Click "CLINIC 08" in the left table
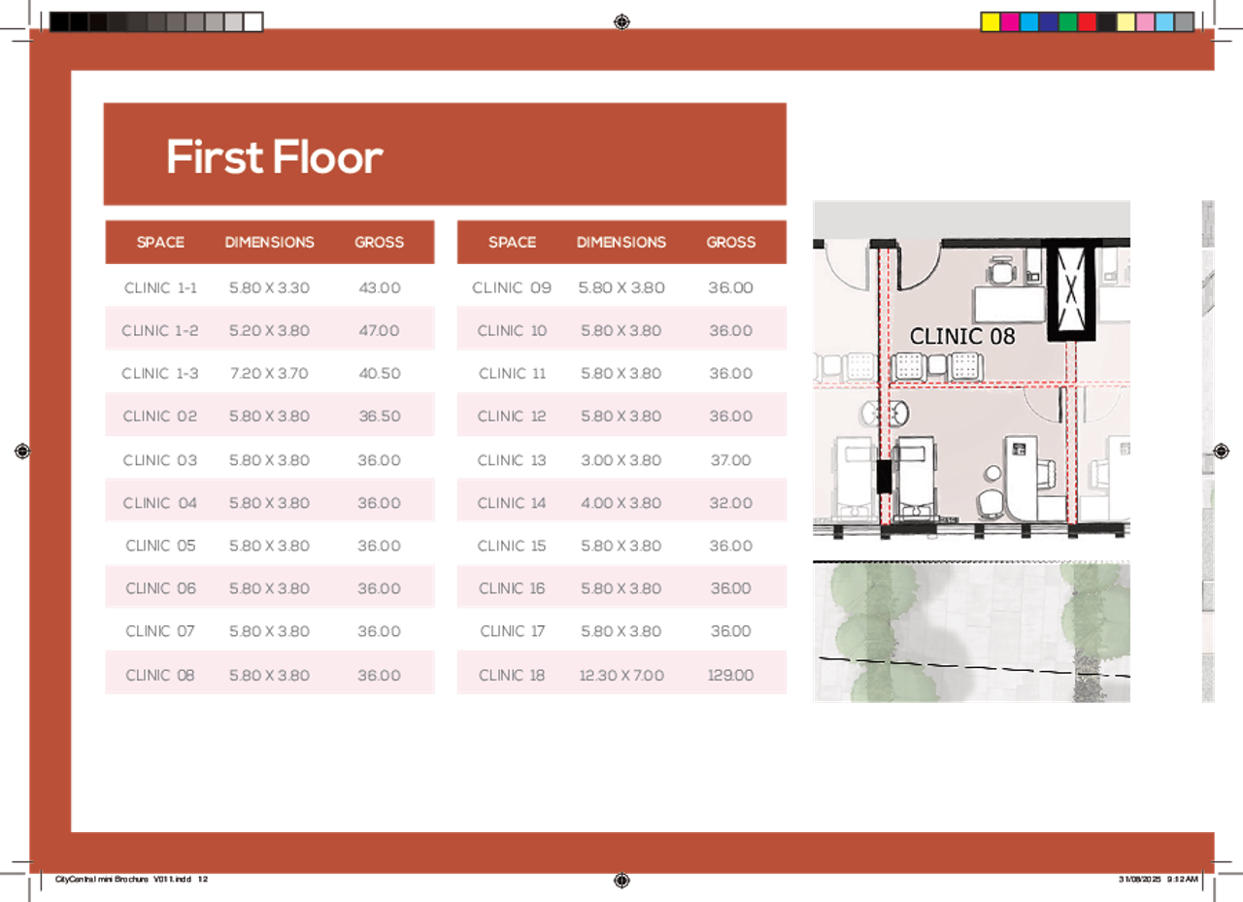Image resolution: width=1243 pixels, height=902 pixels. [160, 675]
